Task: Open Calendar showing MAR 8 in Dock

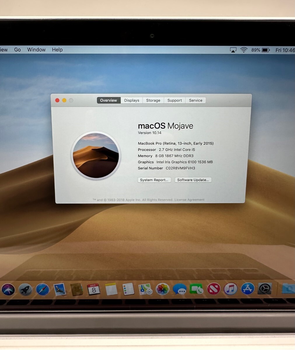Action: (x=94, y=289)
